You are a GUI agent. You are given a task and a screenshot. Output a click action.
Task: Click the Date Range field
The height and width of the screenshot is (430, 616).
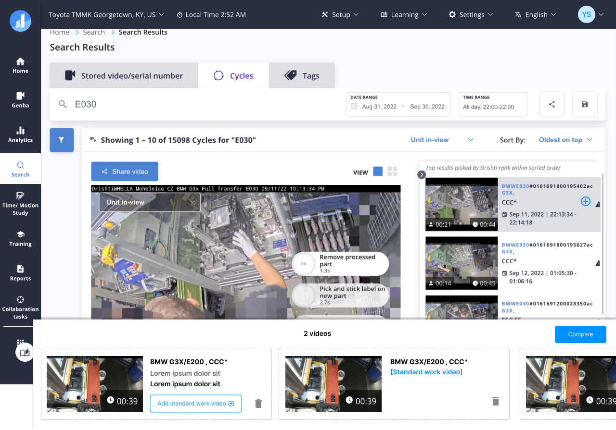pos(398,104)
